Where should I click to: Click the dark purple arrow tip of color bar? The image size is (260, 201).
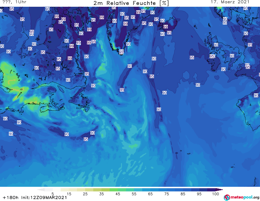pyautogui.click(x=220, y=190)
